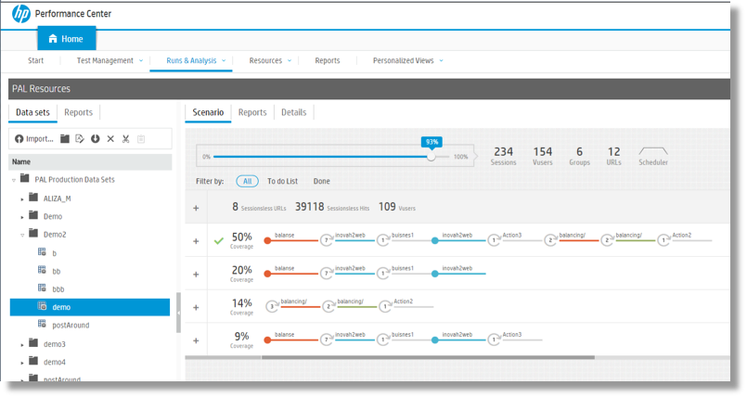
Task: Click the HP logo icon
Action: click(21, 14)
